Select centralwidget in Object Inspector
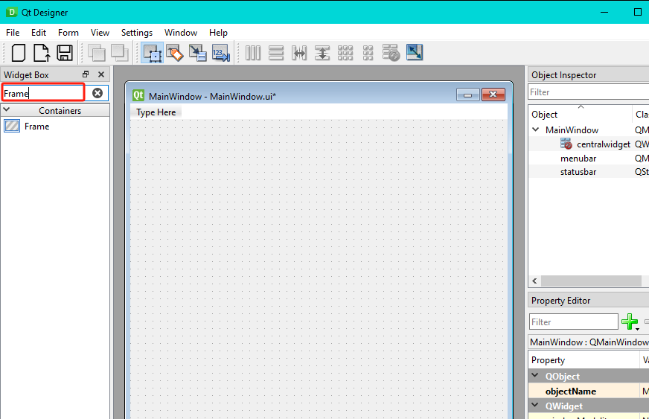 [604, 144]
